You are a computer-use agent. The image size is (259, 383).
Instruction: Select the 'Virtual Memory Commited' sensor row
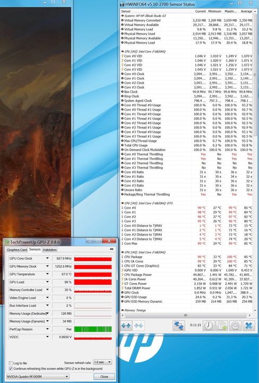(x=187, y=21)
